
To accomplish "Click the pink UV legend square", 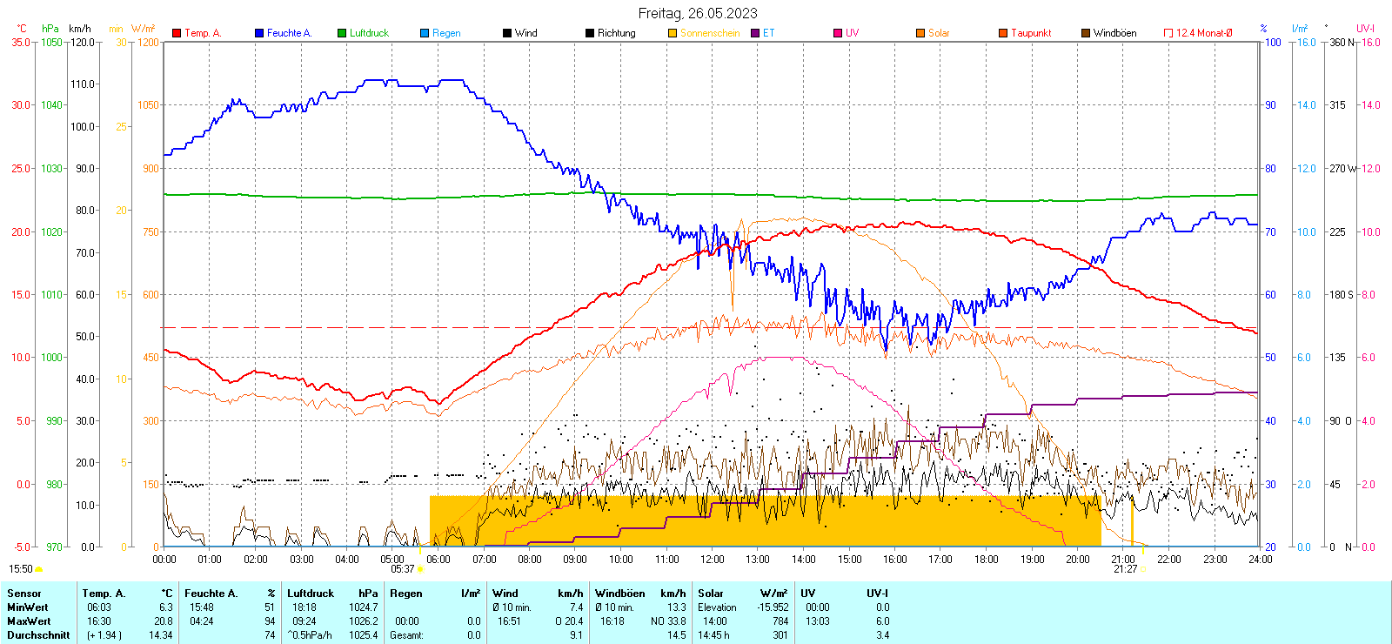I will [838, 33].
